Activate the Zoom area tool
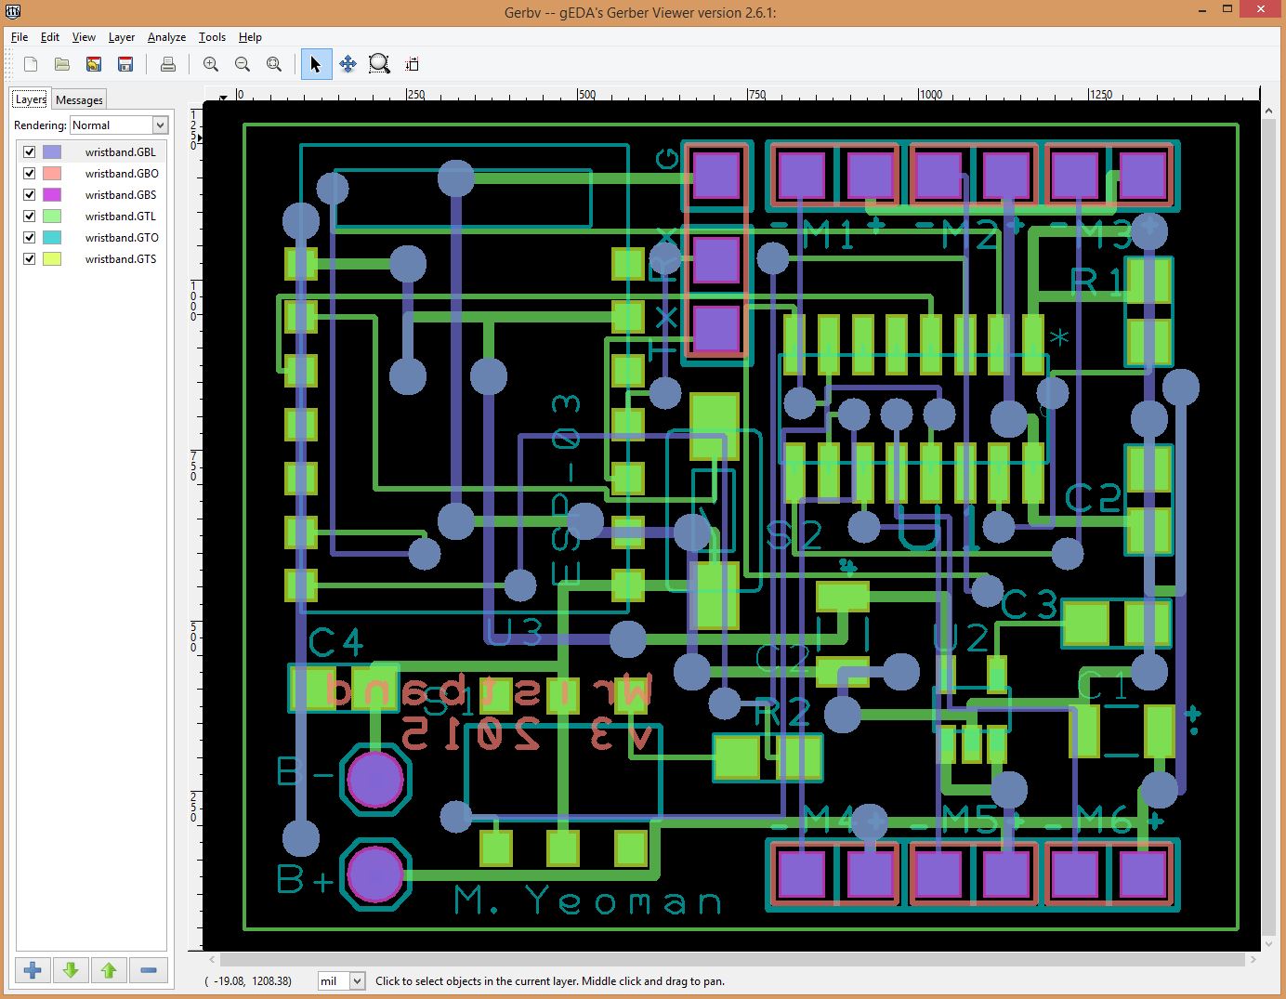This screenshot has width=1286, height=999. [379, 64]
